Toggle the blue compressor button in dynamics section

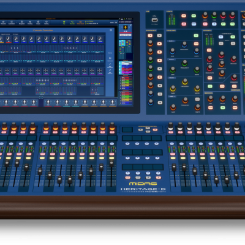coord(221,37)
